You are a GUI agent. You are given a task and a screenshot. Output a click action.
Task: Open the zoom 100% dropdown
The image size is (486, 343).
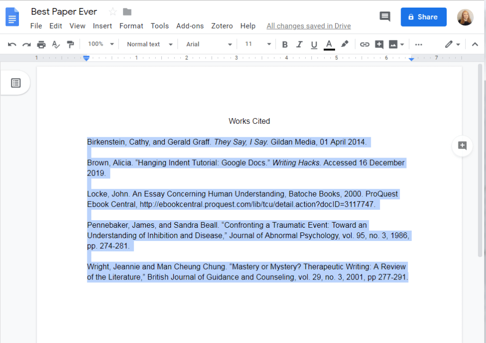click(x=101, y=44)
